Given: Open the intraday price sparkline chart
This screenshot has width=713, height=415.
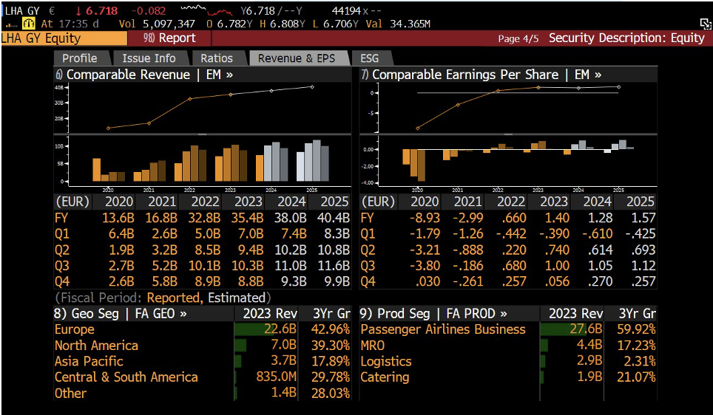Looking at the screenshot, I should click(207, 10).
